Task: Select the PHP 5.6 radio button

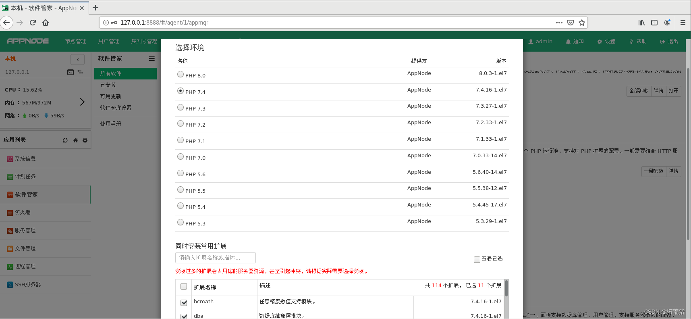Action: point(181,173)
